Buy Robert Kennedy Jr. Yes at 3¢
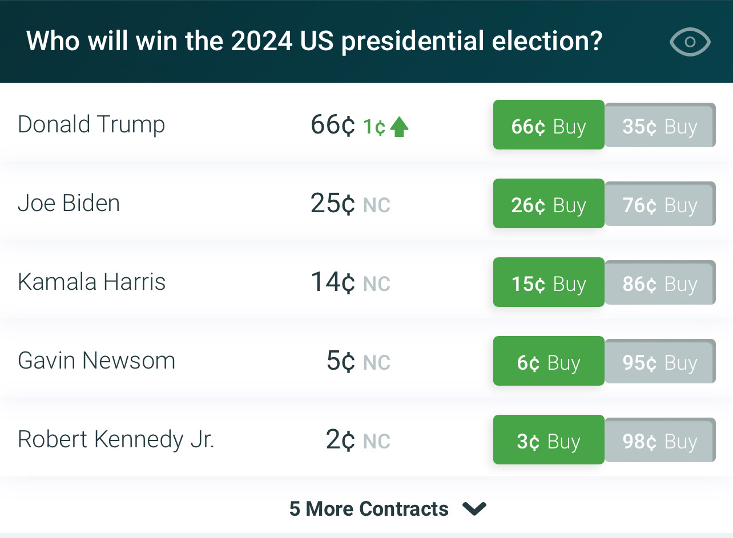 click(x=549, y=440)
